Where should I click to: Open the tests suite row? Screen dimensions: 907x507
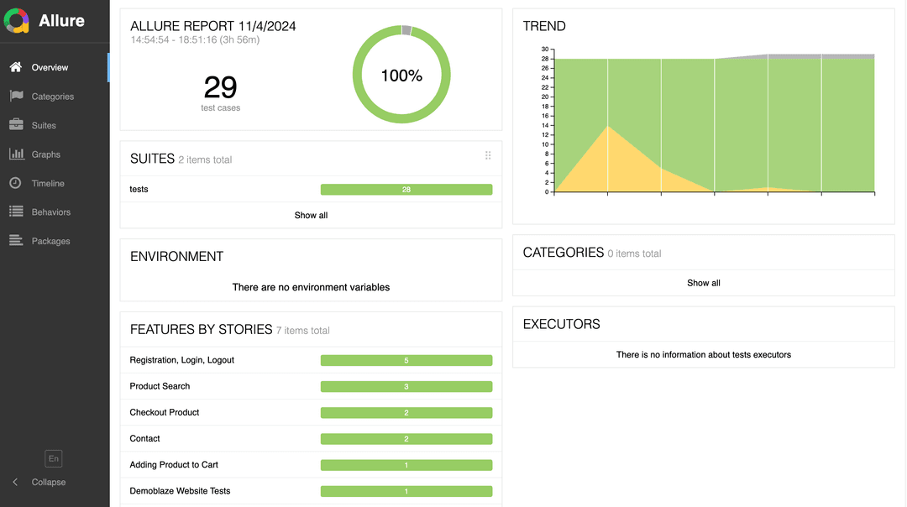click(312, 189)
